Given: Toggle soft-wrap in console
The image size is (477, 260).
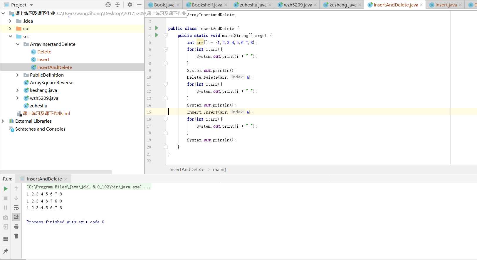Looking at the screenshot, I should tap(16, 208).
